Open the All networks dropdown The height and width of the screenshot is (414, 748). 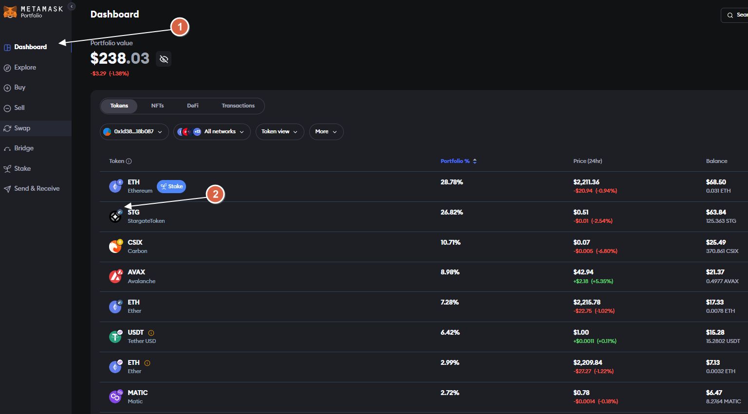coord(212,132)
